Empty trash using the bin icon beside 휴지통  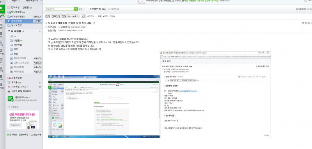40,82
